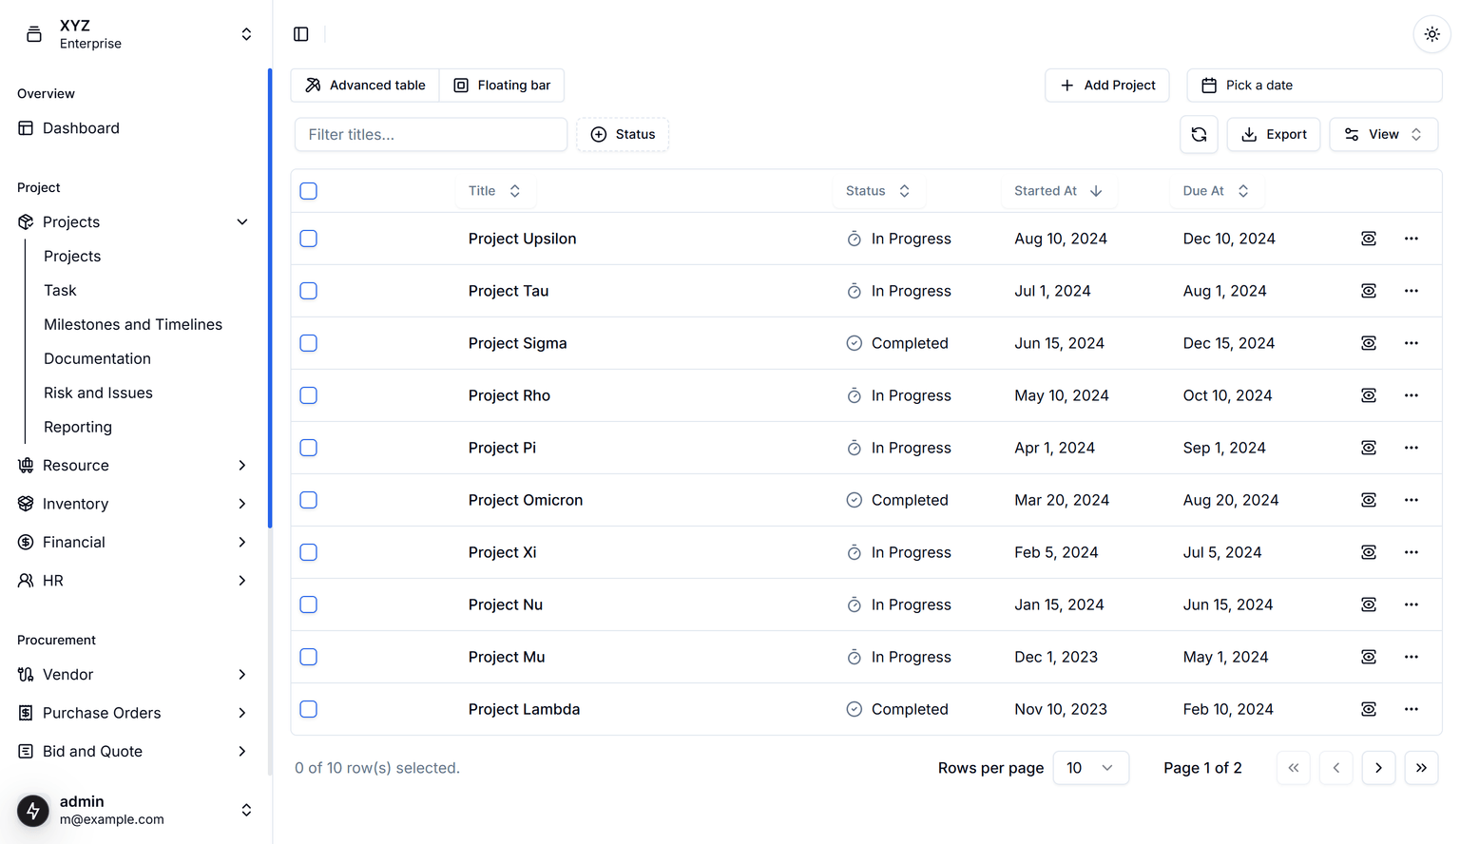The image size is (1460, 844).
Task: Expand the Resource sidebar section
Action: click(x=133, y=466)
